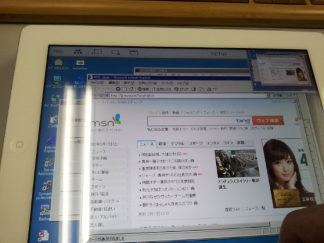Click inside the Bing search field
324x243 pixels.
(191, 121)
